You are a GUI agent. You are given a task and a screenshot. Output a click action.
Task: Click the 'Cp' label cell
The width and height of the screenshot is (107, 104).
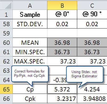pyautogui.click(x=30, y=89)
